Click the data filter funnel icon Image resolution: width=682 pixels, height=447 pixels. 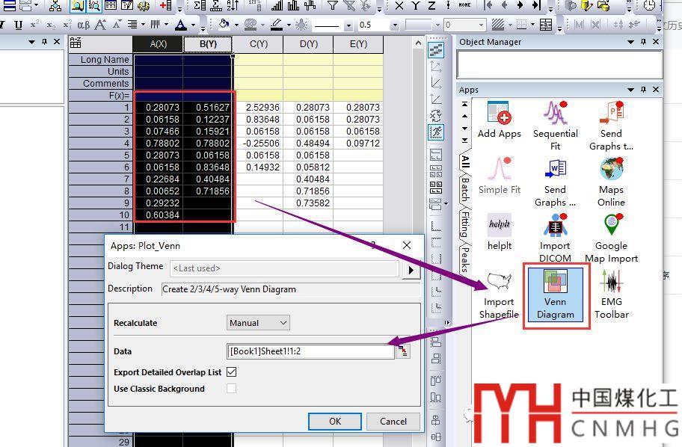332,5
